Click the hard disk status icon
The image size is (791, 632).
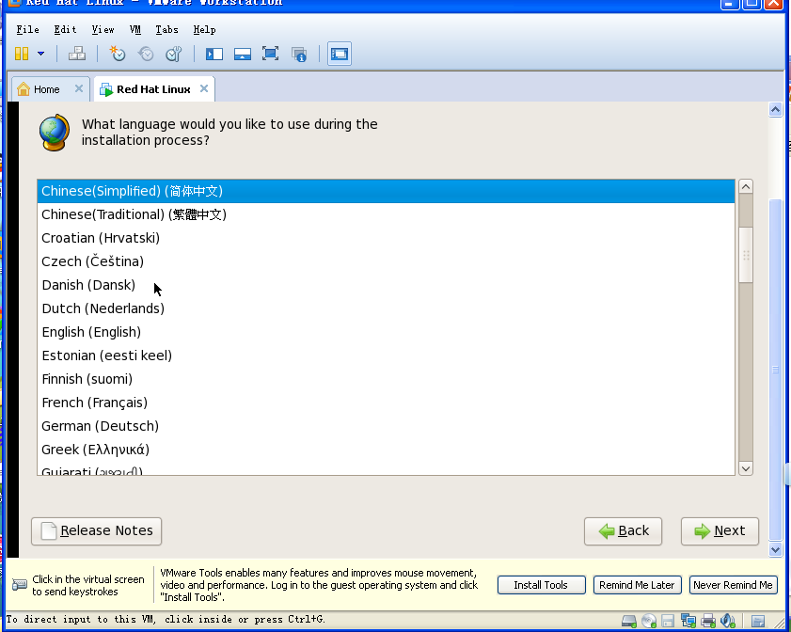click(x=627, y=621)
